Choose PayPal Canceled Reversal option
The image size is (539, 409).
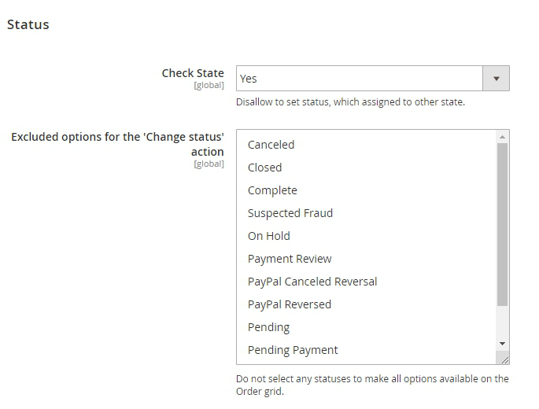point(312,282)
